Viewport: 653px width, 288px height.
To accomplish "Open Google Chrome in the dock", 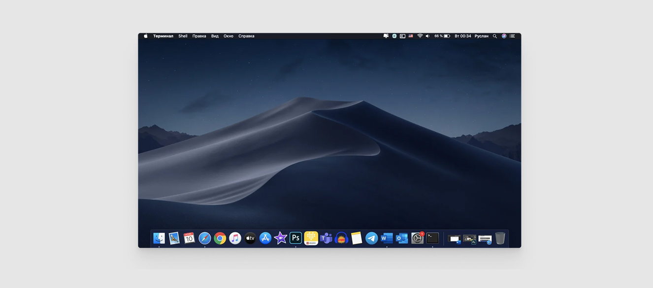I will tap(220, 238).
